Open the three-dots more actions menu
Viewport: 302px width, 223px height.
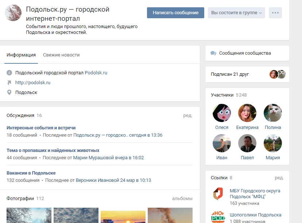point(275,13)
